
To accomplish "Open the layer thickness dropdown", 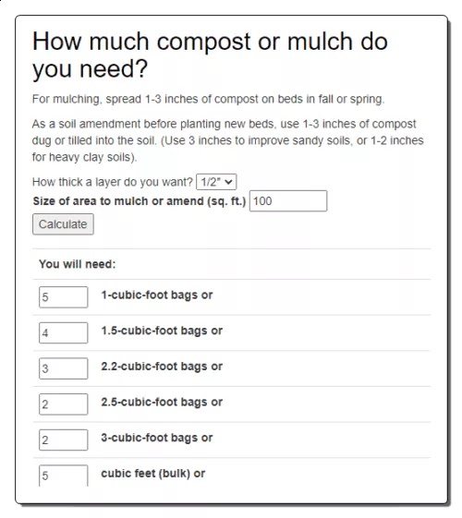I will [216, 182].
